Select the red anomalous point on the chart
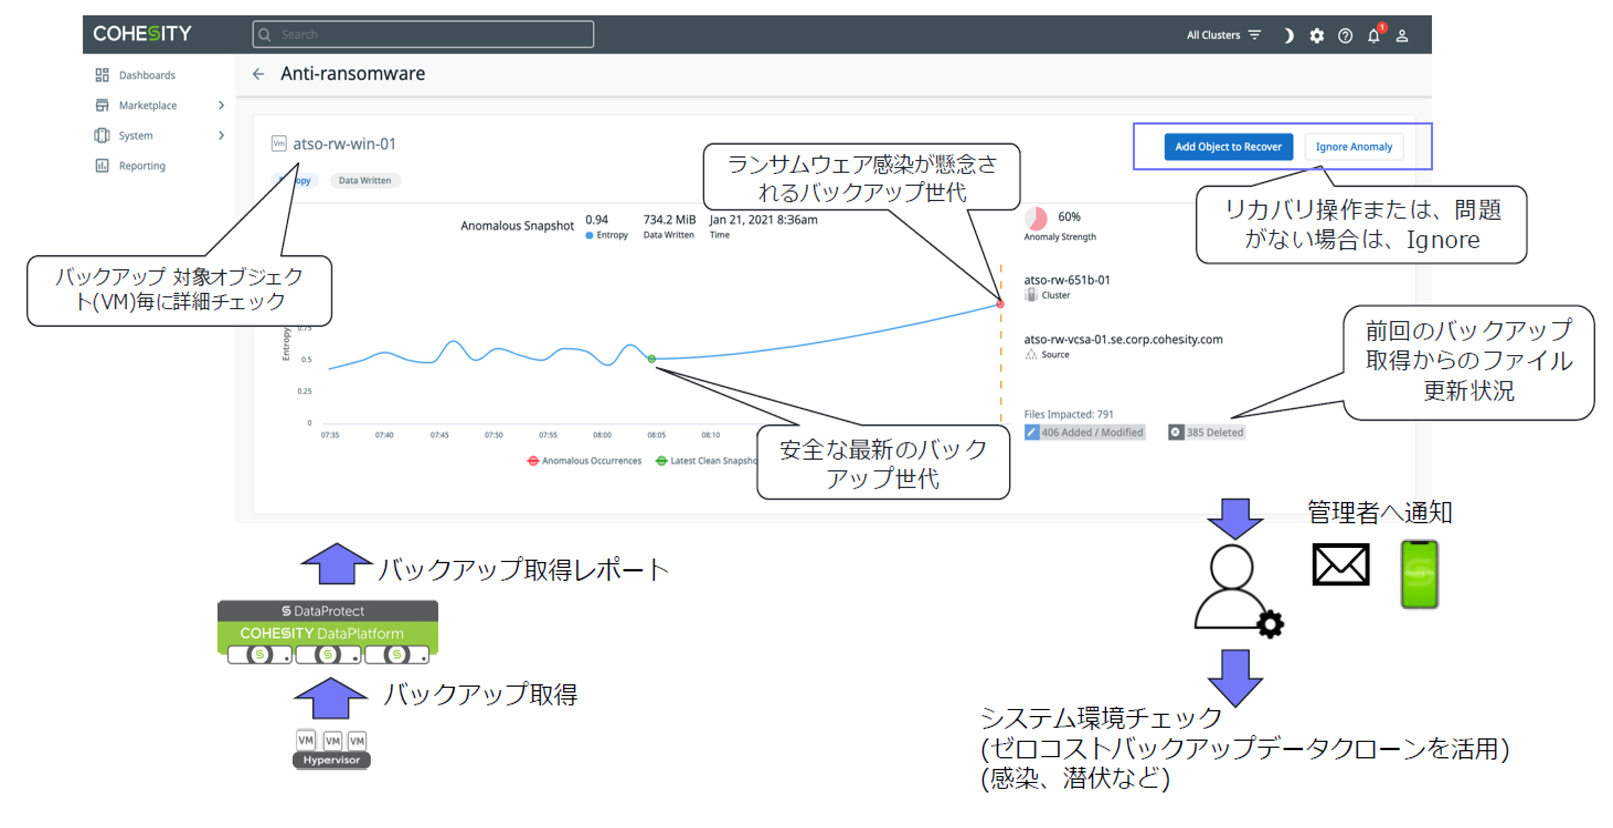The width and height of the screenshot is (1613, 828). (x=1000, y=304)
